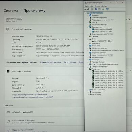Collapse the DESKTOP-FGGG2SU root node
Screen dimensions: 132x132
coord(85,13)
